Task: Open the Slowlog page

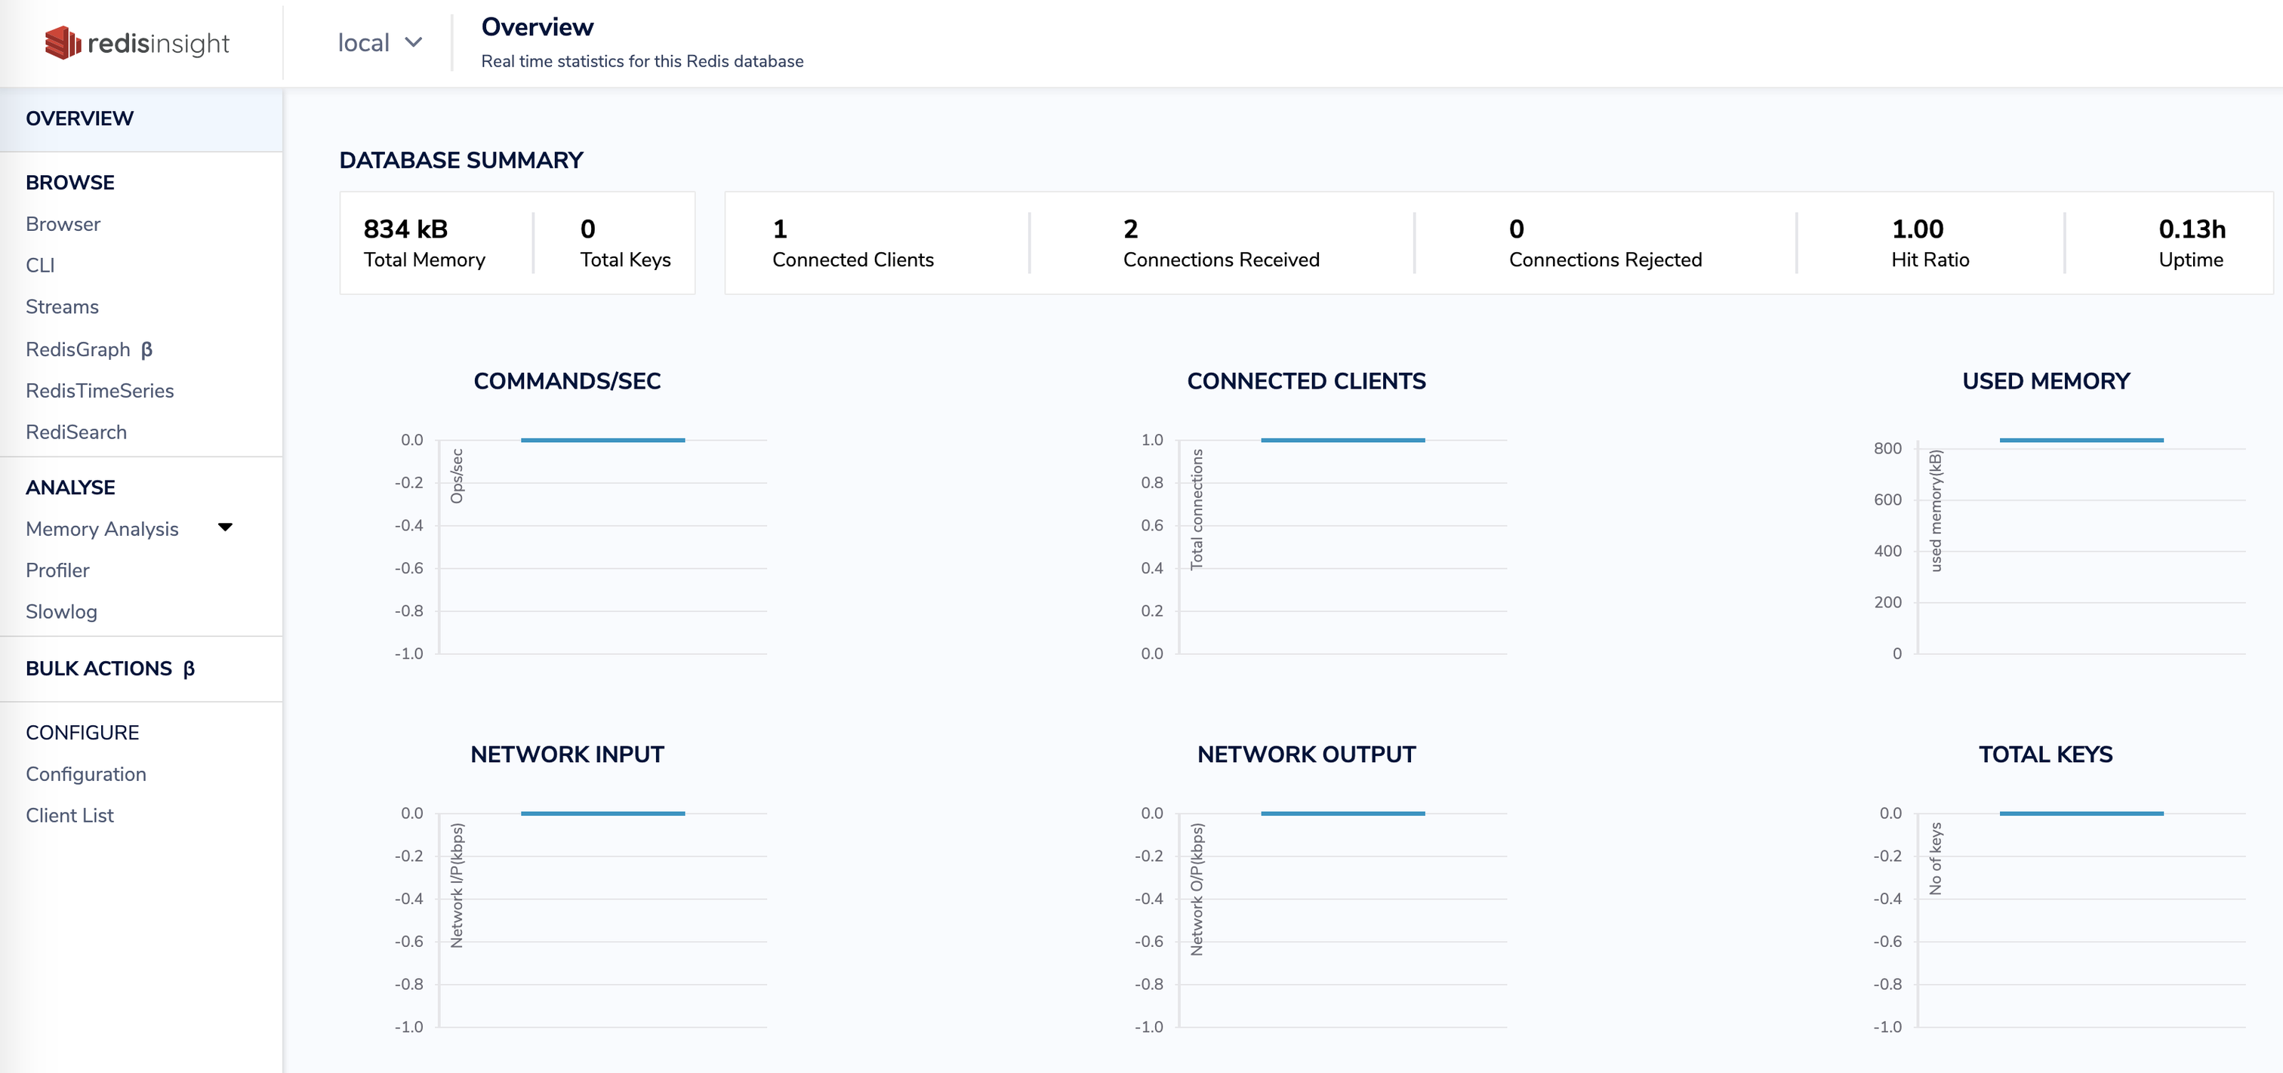Action: click(x=61, y=611)
